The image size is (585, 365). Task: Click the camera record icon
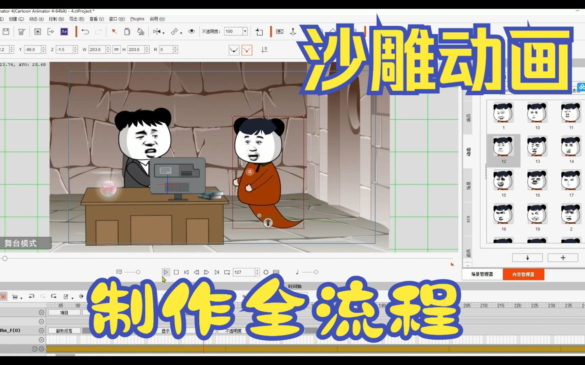tap(280, 31)
